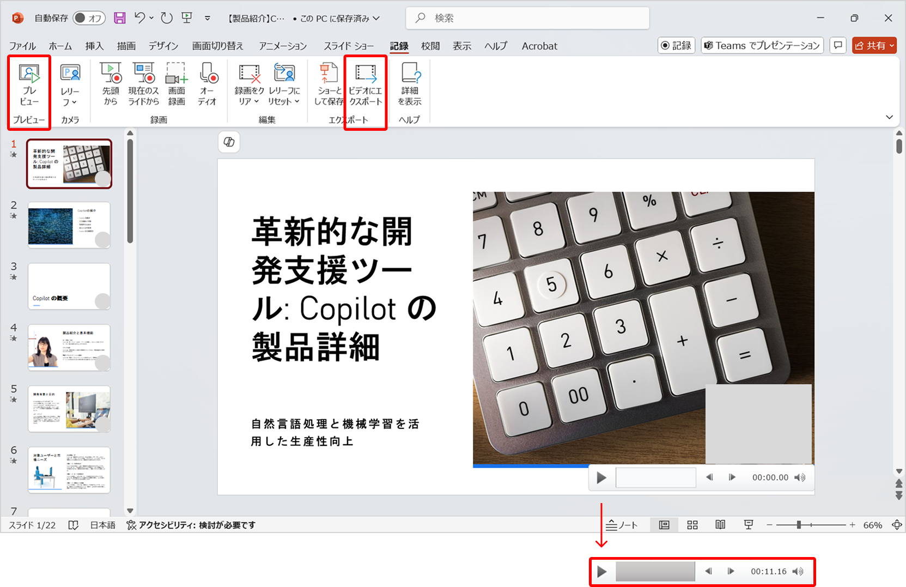Click the slide media progress bar
The image size is (906, 587).
(x=656, y=477)
